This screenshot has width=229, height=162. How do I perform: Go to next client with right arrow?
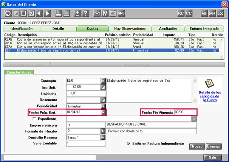(47, 14)
